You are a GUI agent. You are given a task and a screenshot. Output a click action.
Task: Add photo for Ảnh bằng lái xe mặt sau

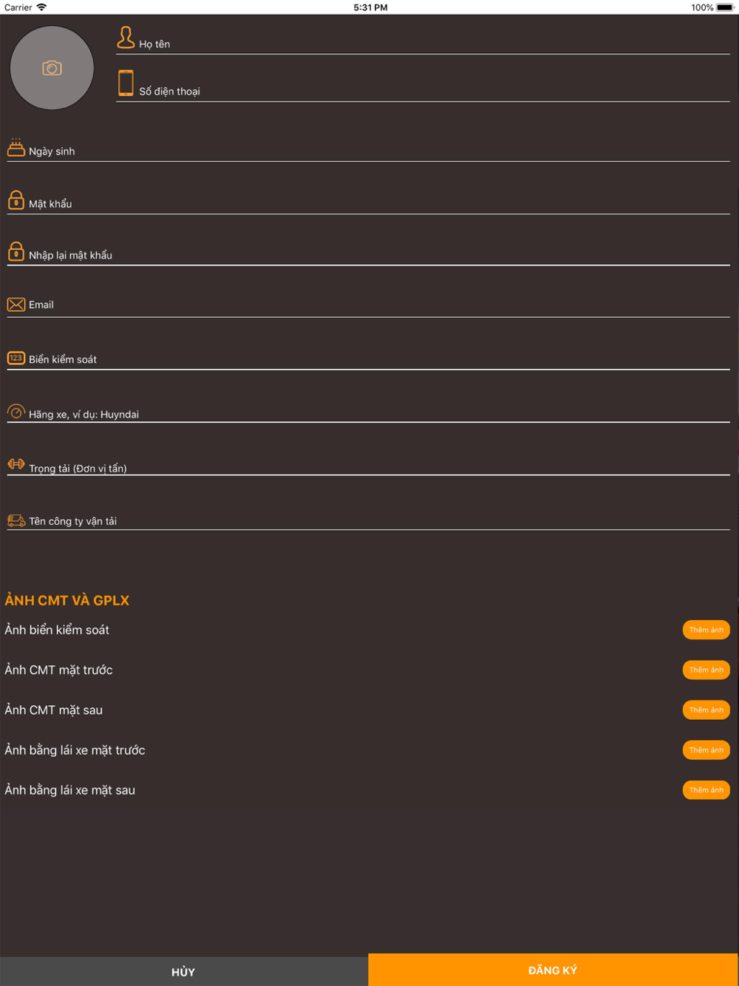[x=706, y=790]
